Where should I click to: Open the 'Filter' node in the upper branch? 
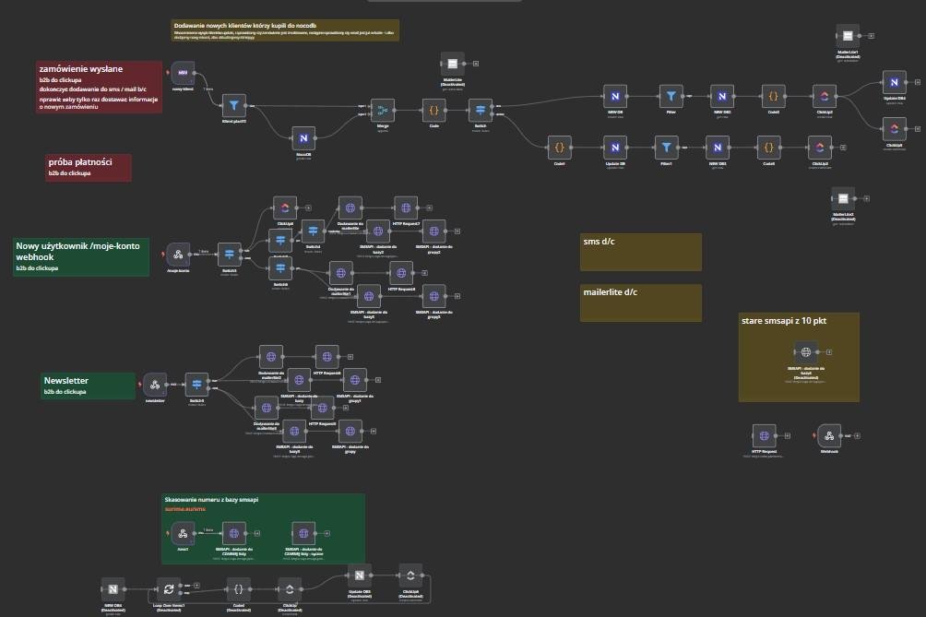(x=671, y=96)
